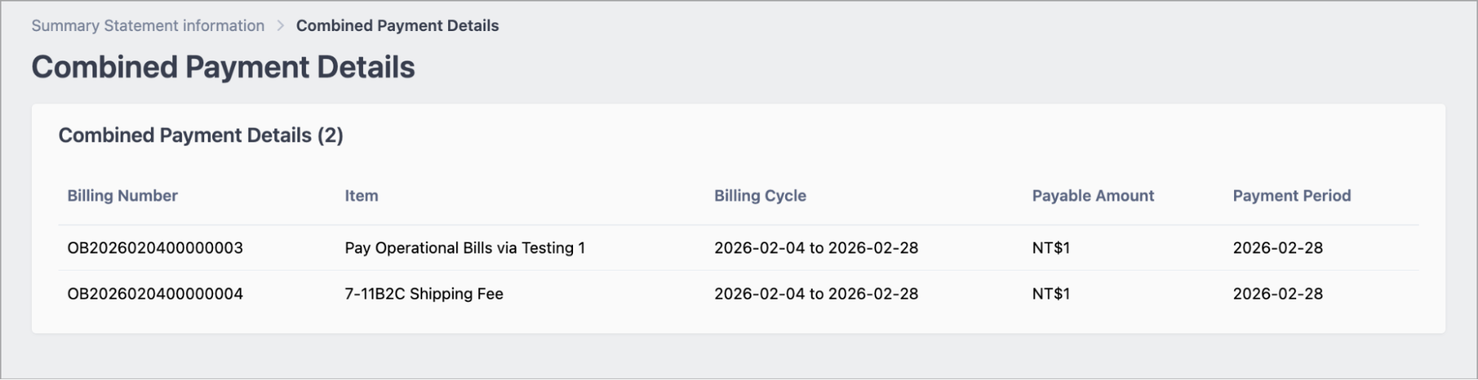The height and width of the screenshot is (380, 1478).
Task: Click the NT$1 amount in the second row
Action: point(1051,294)
